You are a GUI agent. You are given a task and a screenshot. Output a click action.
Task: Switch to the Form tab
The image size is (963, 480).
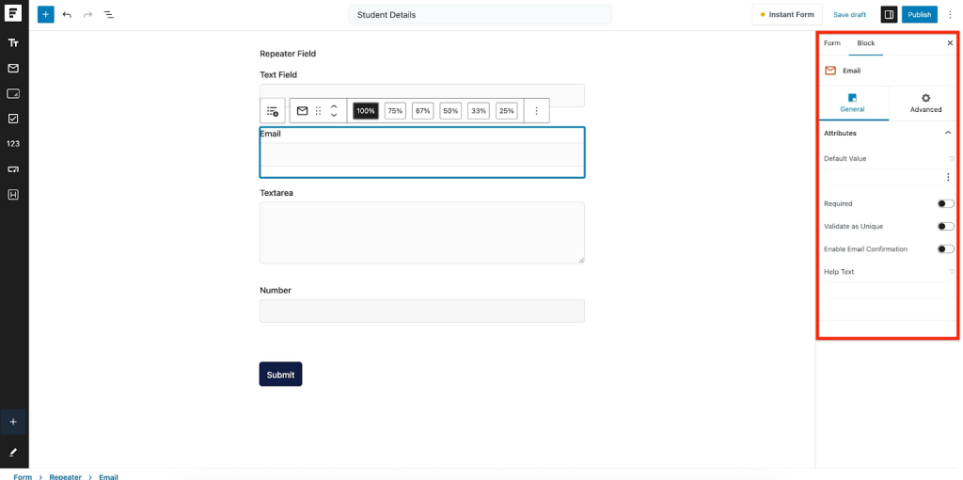coord(832,43)
